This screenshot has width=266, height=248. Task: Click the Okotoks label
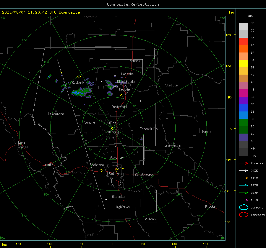tap(118, 197)
